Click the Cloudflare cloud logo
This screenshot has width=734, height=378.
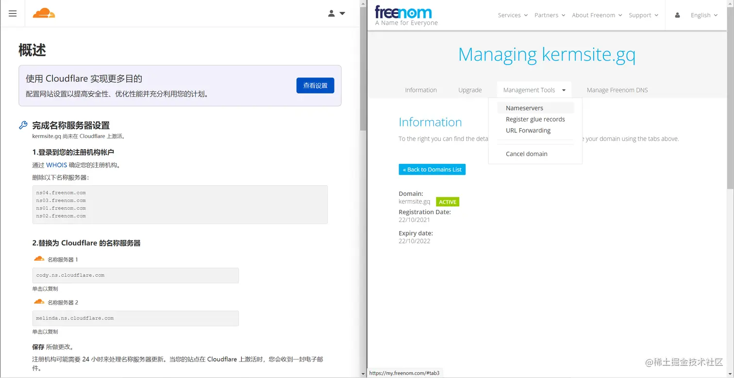point(44,13)
